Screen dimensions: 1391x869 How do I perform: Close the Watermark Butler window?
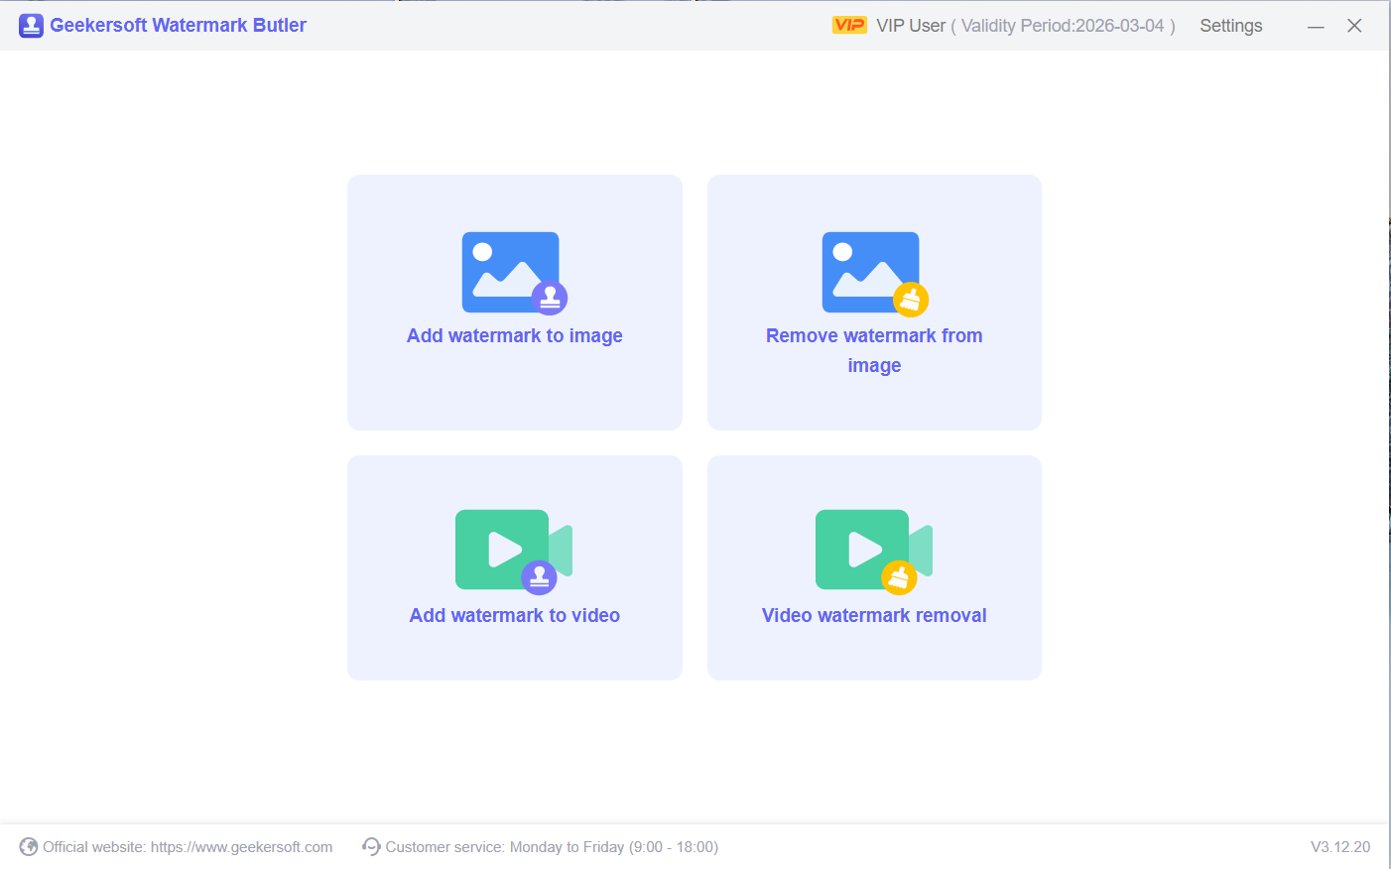click(x=1354, y=26)
